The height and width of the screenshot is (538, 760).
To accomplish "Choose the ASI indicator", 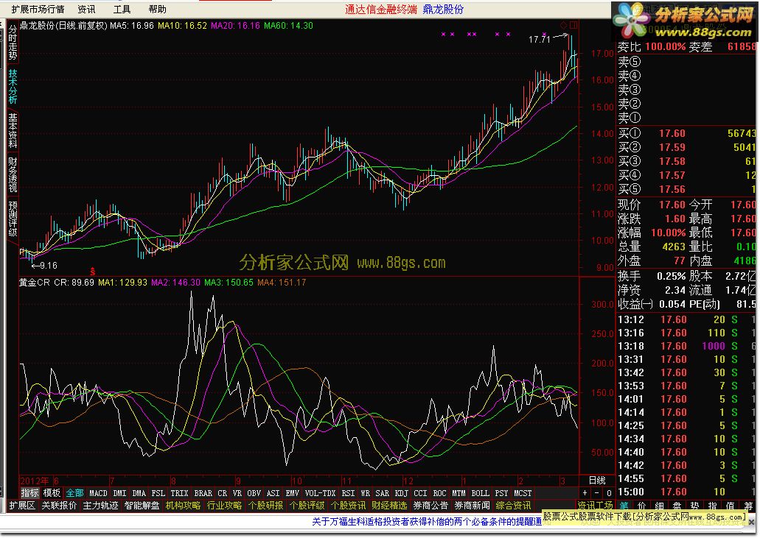I will point(273,493).
